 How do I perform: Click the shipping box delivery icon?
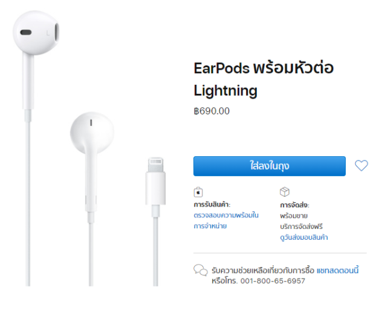pyautogui.click(x=285, y=192)
